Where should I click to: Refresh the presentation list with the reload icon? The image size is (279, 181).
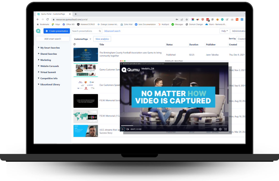pyautogui.click(x=75, y=44)
